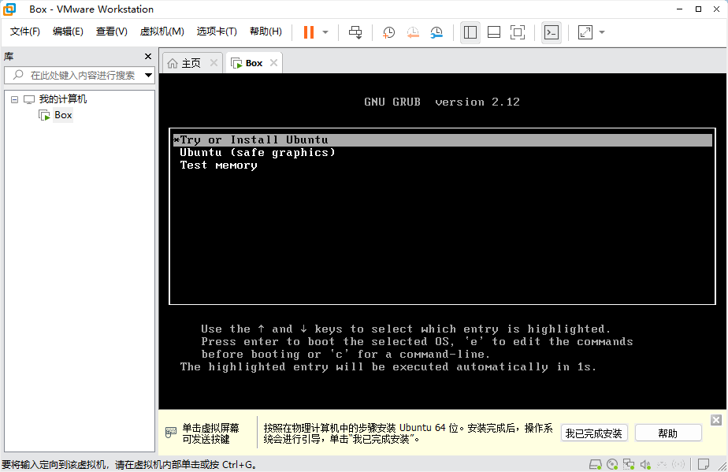
Task: Open the 帮助(H) menu
Action: [x=266, y=32]
